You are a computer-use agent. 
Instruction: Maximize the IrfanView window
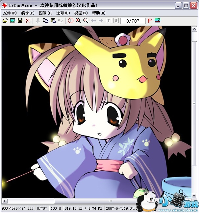click(186, 6)
